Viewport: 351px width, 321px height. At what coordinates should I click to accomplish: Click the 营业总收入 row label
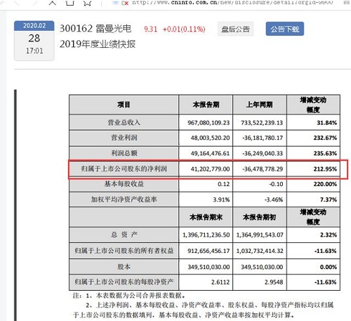124,122
